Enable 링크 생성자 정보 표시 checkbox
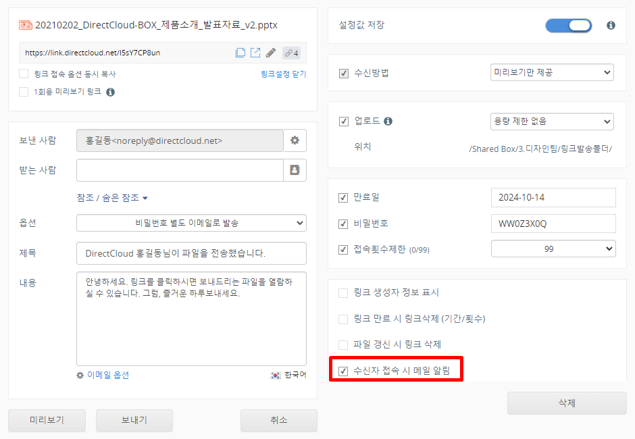Screen dimensions: 635x439 pos(344,293)
